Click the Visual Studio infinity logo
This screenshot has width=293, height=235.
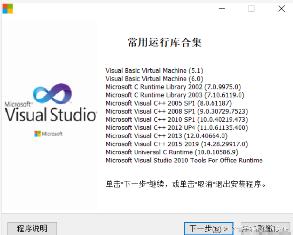click(x=52, y=93)
